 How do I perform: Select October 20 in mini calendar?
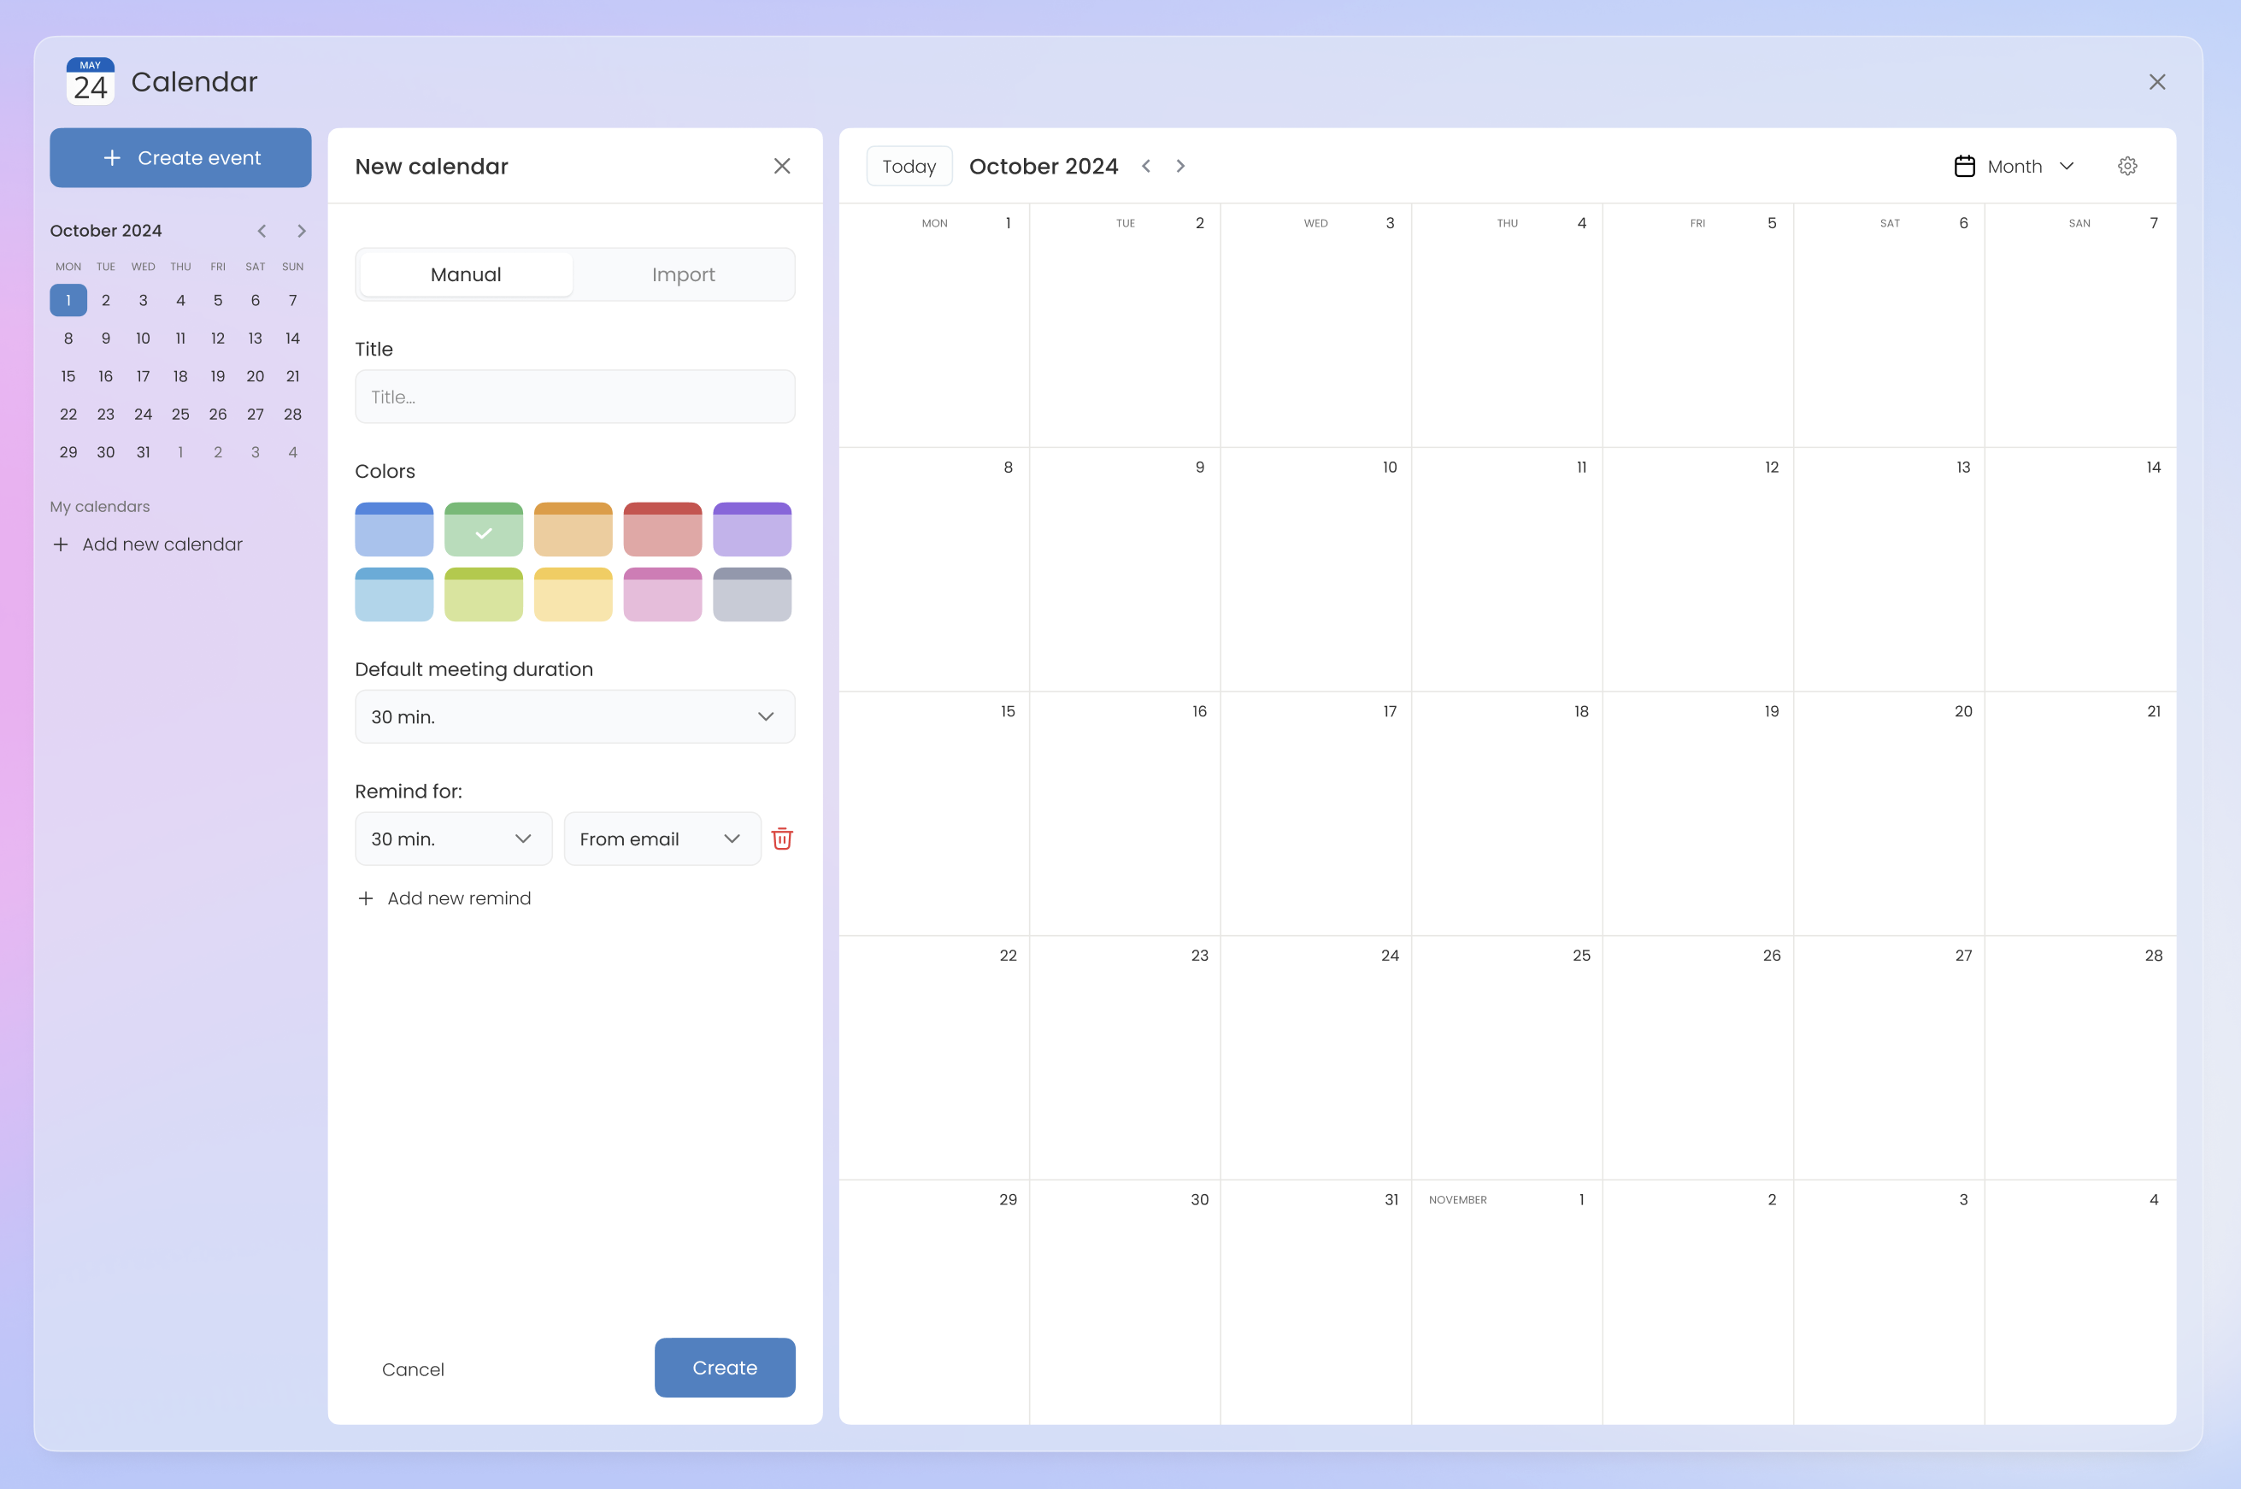click(x=256, y=376)
